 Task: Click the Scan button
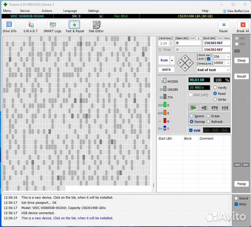point(164,61)
